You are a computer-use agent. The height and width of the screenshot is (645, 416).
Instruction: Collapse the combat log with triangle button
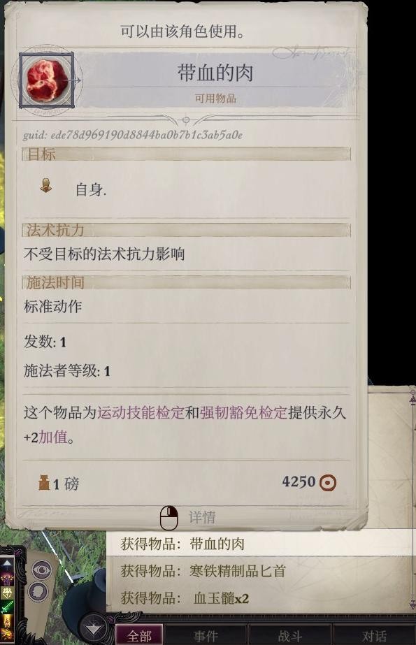(94, 628)
